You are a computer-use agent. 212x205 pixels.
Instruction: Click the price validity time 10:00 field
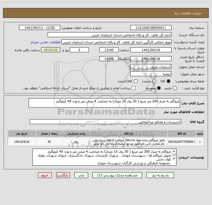coord(109,59)
